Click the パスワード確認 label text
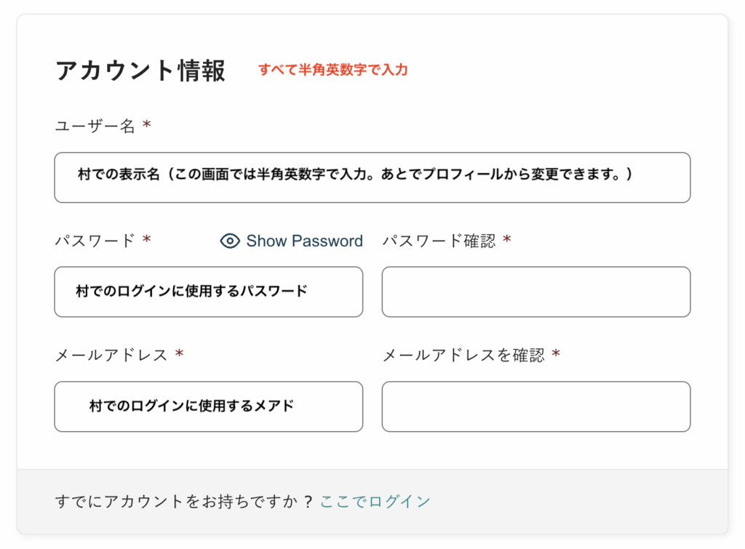The width and height of the screenshot is (745, 549). tap(439, 241)
